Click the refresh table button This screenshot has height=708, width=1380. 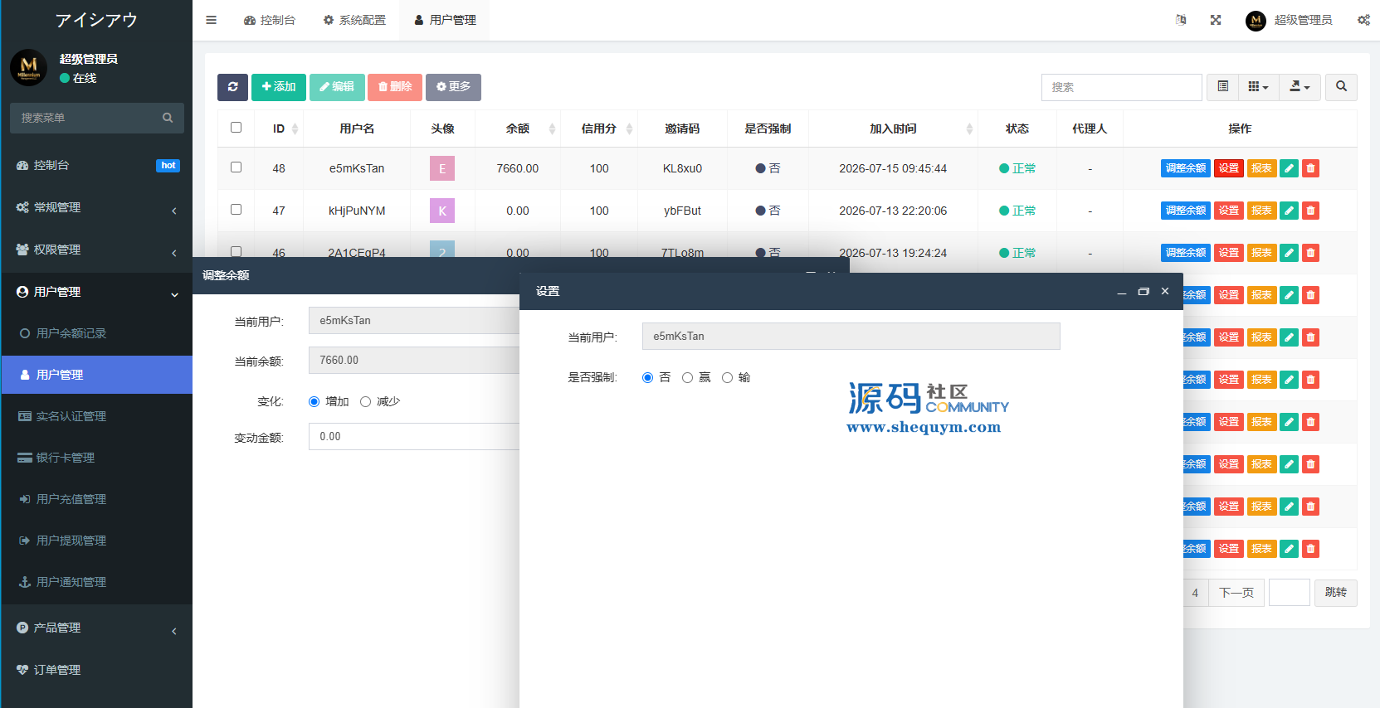coord(232,87)
